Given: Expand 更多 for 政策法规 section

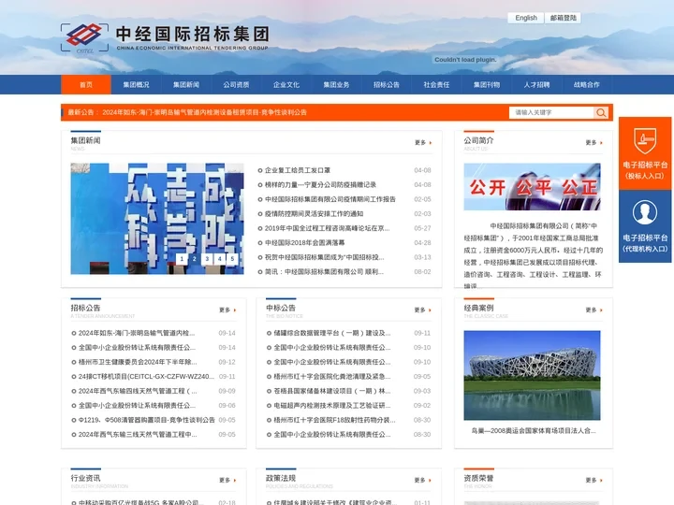Looking at the screenshot, I should coord(423,480).
